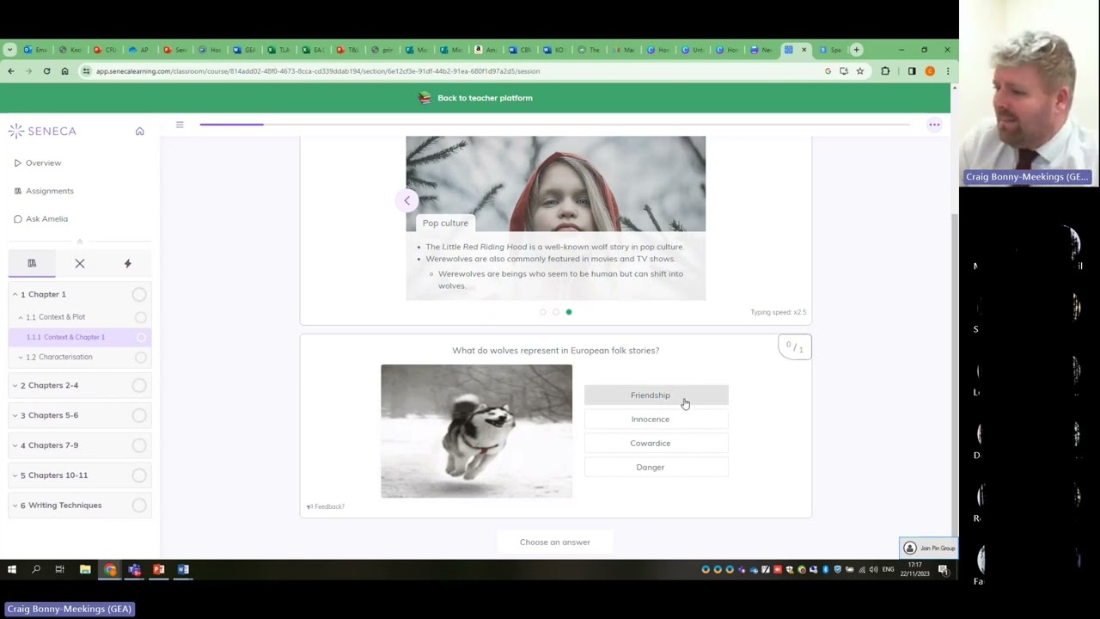The width and height of the screenshot is (1100, 619).
Task: Select the wrong answers X tab
Action: click(x=80, y=263)
